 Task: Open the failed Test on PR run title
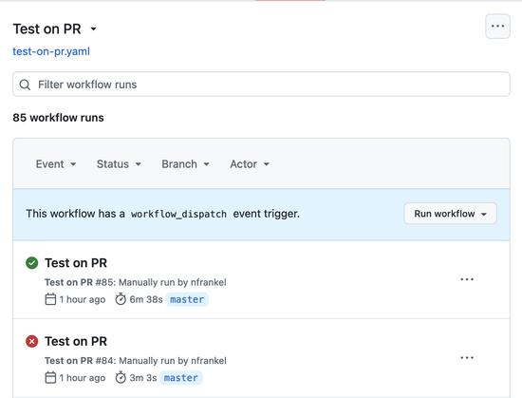pos(76,341)
